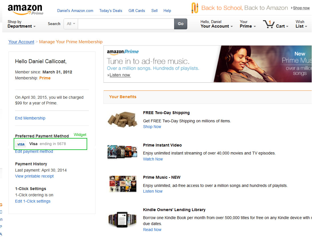Click View printable receipt
The height and width of the screenshot is (237, 322).
click(x=34, y=176)
